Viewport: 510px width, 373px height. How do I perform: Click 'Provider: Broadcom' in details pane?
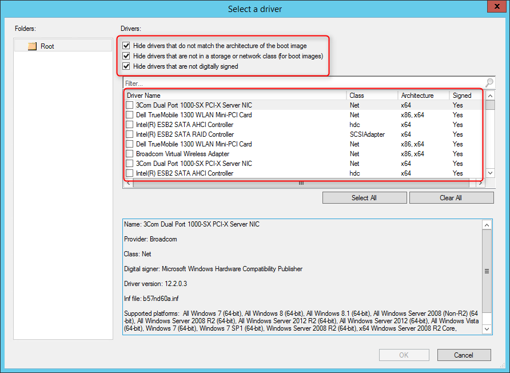coord(150,239)
